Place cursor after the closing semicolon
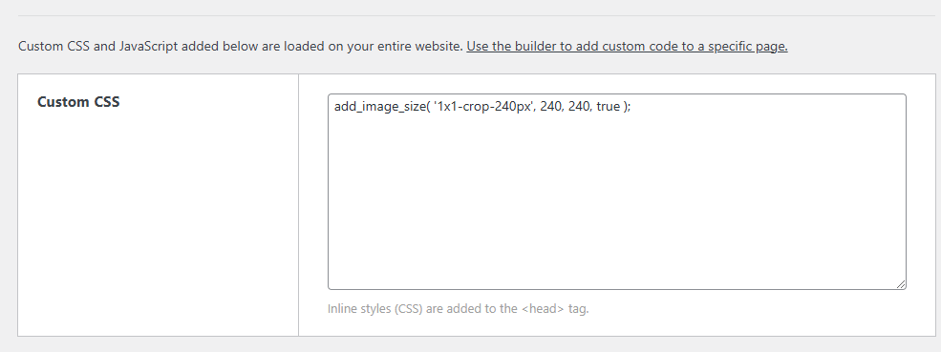 click(x=631, y=107)
